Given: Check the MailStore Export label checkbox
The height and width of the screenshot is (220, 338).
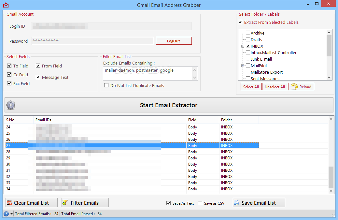Looking at the screenshot, I should 248,72.
